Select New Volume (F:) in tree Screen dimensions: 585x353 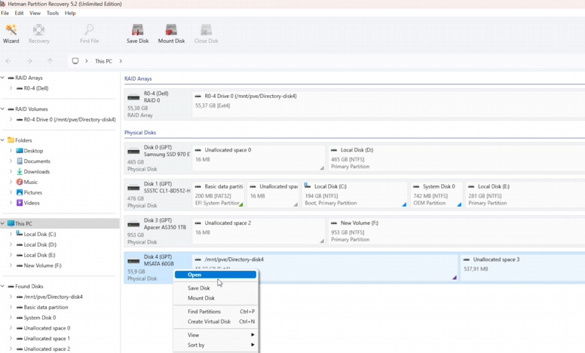[38, 266]
